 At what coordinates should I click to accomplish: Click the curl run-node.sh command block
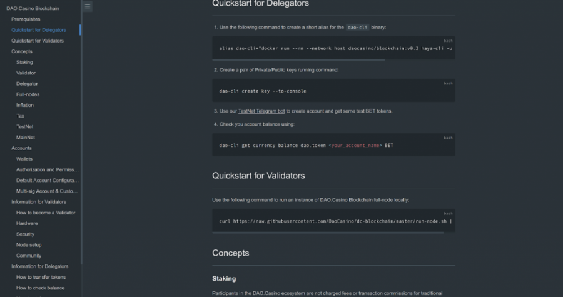333,221
